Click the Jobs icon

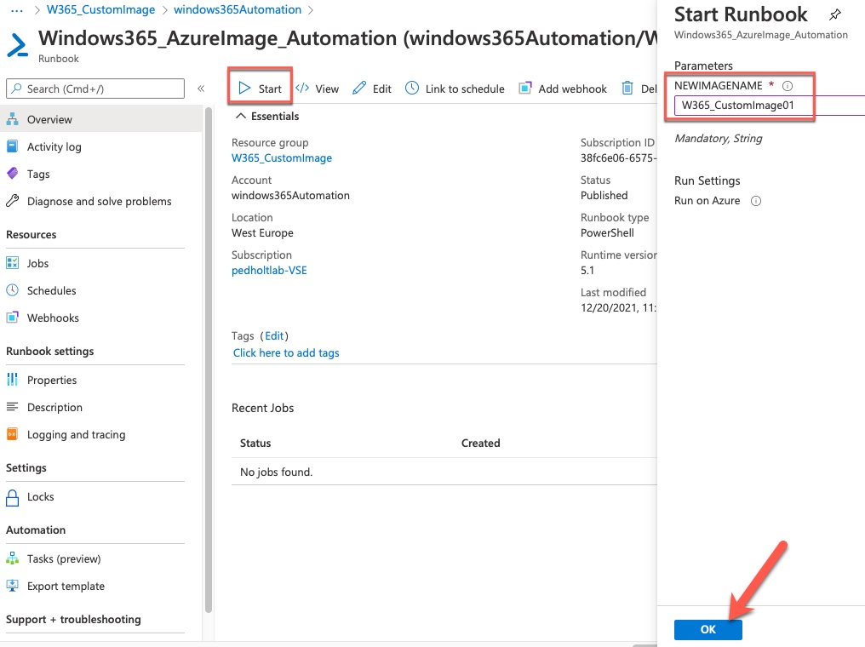12,263
